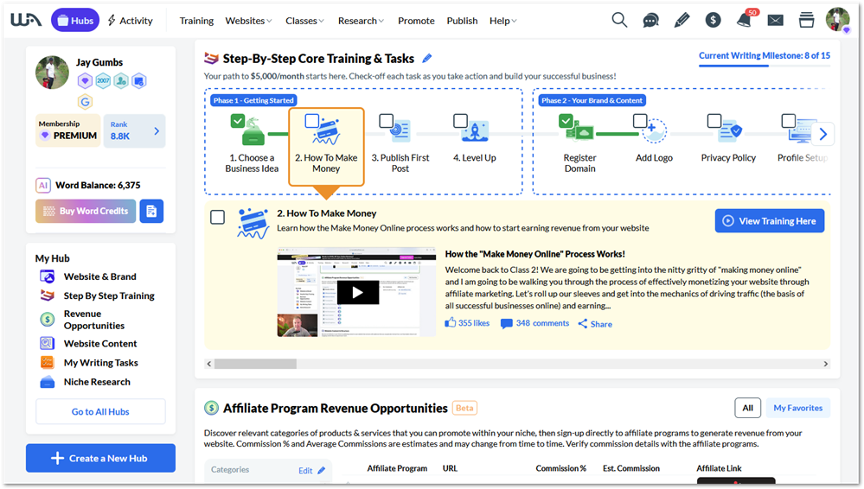Click My Writing Tasks orange icon
The height and width of the screenshot is (489, 864).
[48, 362]
